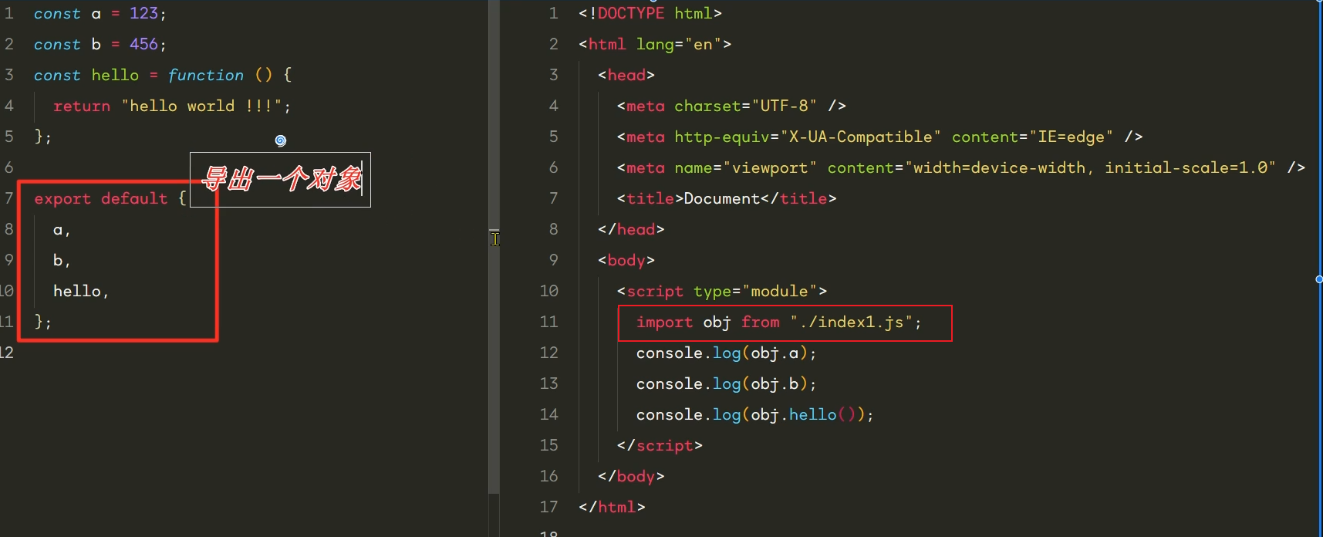1323x537 pixels.
Task: Click the closing </body> tag
Action: [x=630, y=476]
